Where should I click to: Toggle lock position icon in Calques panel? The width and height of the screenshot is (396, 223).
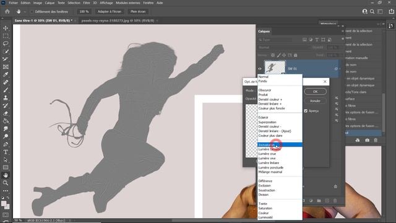284,55
